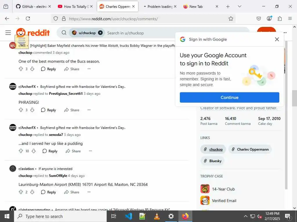Downvote the PHRASING! comment

tap(32, 110)
